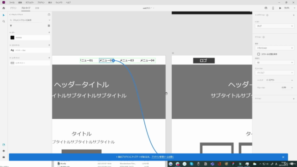The image size is (297, 167).
Task: Select the black color swatch asset
Action: pos(13,38)
